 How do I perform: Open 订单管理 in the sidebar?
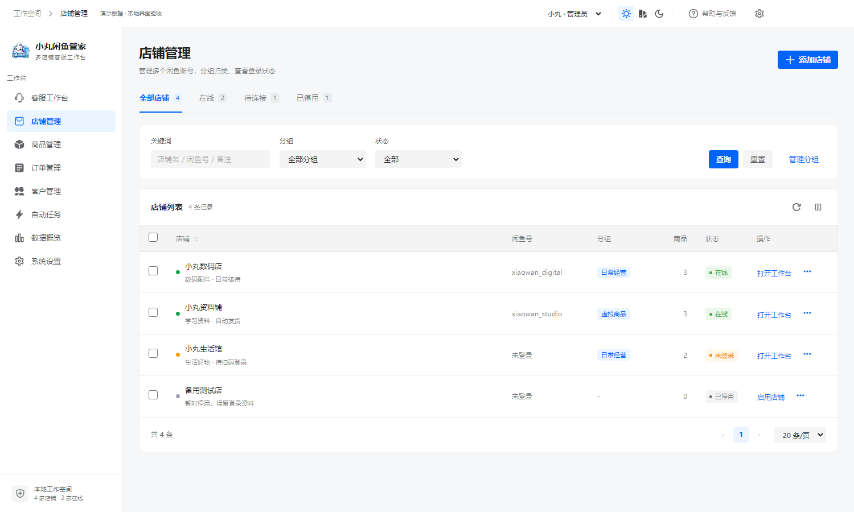(61, 168)
